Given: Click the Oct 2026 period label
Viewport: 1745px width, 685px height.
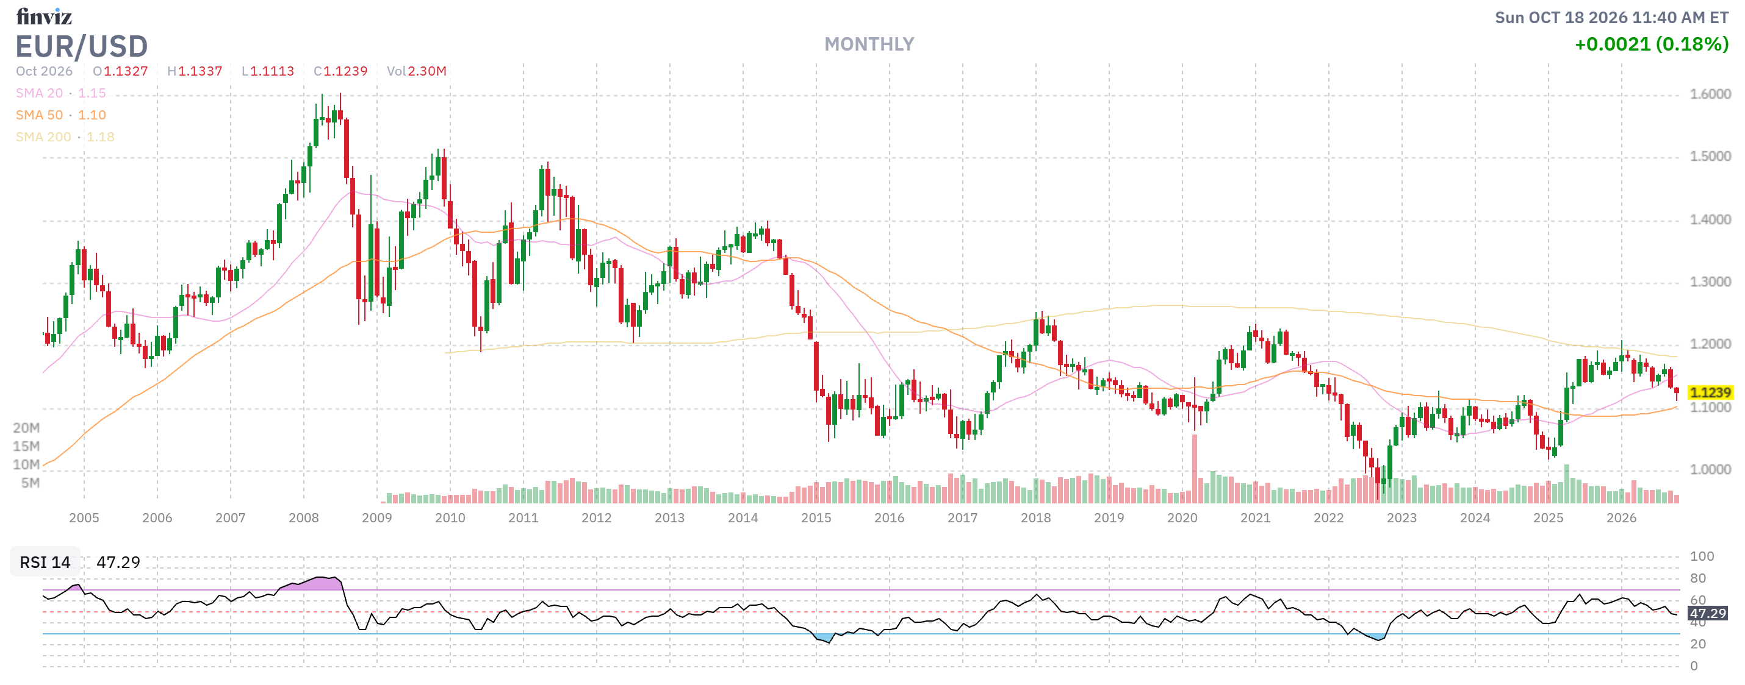Looking at the screenshot, I should 44,71.
